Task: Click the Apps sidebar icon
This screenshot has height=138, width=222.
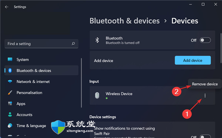Action: point(10,104)
